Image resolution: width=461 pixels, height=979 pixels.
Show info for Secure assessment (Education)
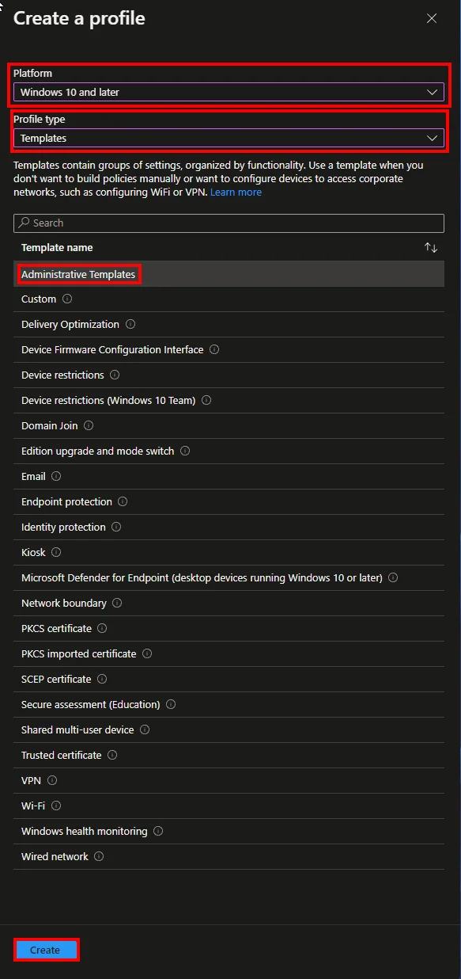171,705
